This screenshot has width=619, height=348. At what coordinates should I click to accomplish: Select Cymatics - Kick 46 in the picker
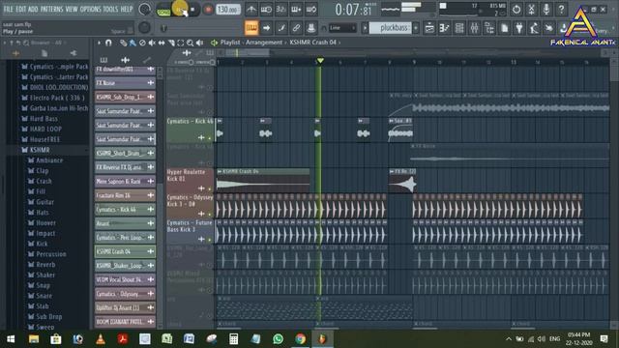click(x=125, y=210)
